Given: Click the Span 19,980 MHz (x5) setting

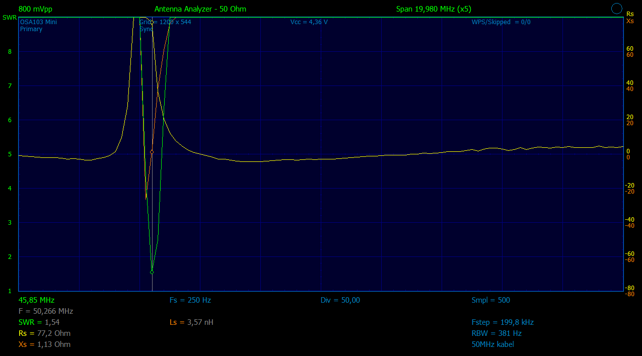Looking at the screenshot, I should (434, 9).
